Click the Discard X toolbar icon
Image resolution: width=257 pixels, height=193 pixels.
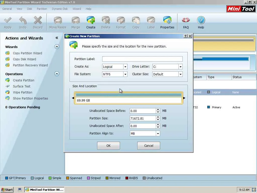38,20
